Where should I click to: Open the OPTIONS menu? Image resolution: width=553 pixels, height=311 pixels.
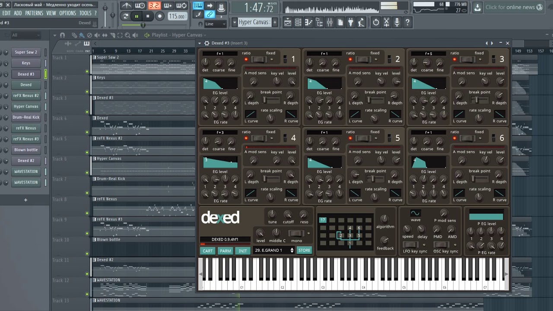tap(67, 13)
